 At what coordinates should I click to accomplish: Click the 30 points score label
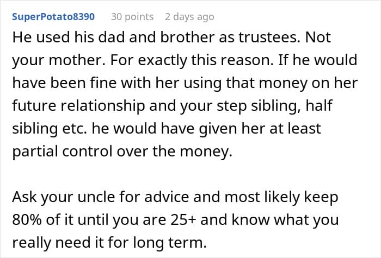[x=132, y=16]
